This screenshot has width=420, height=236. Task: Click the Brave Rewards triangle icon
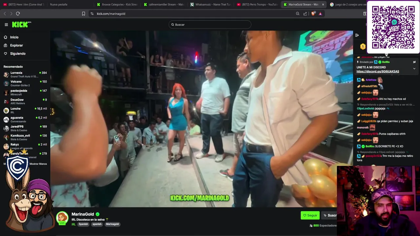point(320,13)
